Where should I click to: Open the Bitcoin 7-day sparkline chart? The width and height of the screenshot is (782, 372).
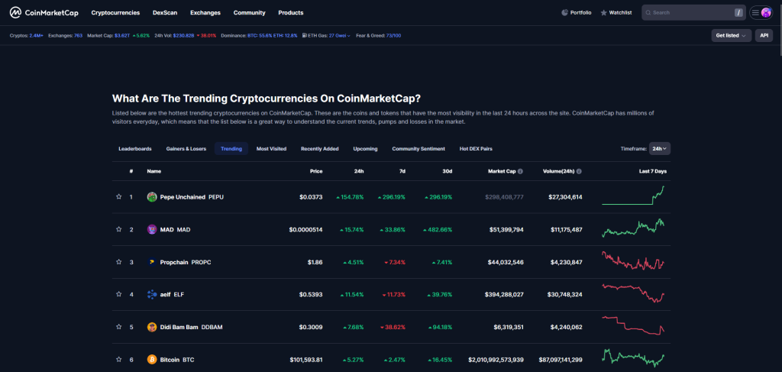pyautogui.click(x=634, y=358)
